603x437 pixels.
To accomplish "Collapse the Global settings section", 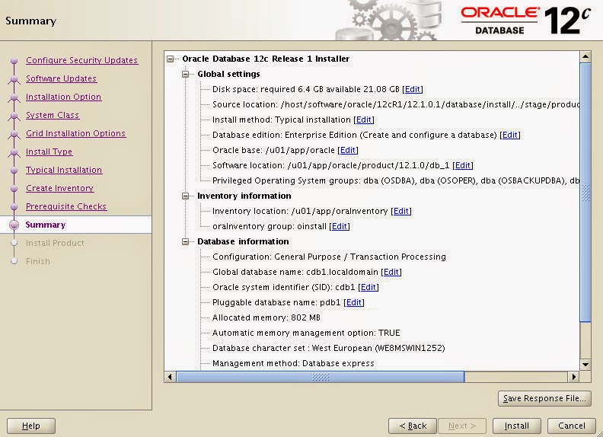I will click(185, 74).
